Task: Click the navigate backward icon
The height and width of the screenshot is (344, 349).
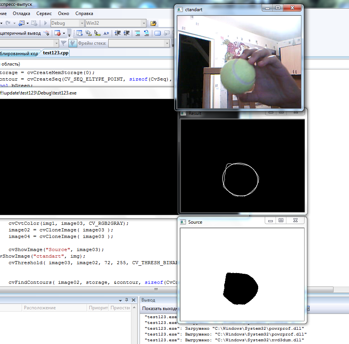Action: click(21, 23)
